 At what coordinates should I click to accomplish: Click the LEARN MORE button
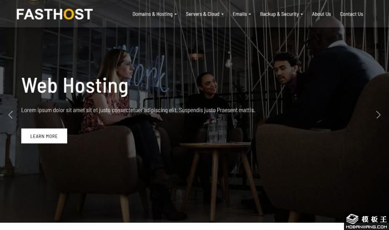tap(44, 136)
